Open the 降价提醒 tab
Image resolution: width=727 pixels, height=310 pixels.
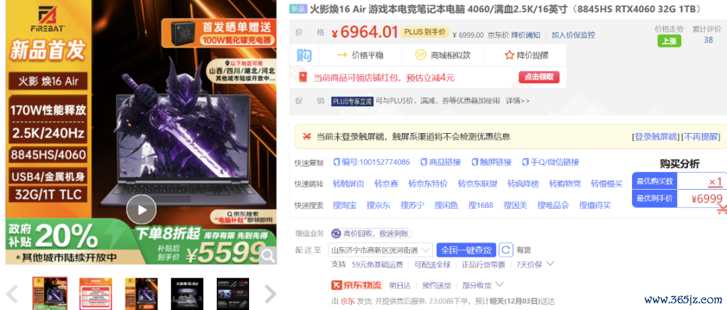(x=526, y=55)
